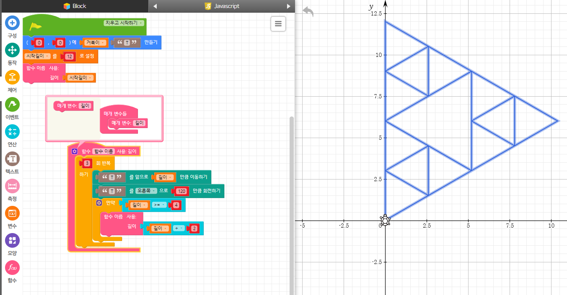This screenshot has height=295, width=567.
Task: Edit the repeat count 3 field
Action: [87, 163]
